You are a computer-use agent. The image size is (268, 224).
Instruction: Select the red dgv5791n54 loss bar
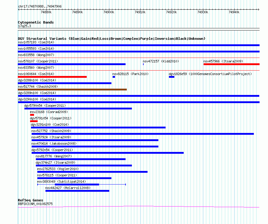pos(34,121)
